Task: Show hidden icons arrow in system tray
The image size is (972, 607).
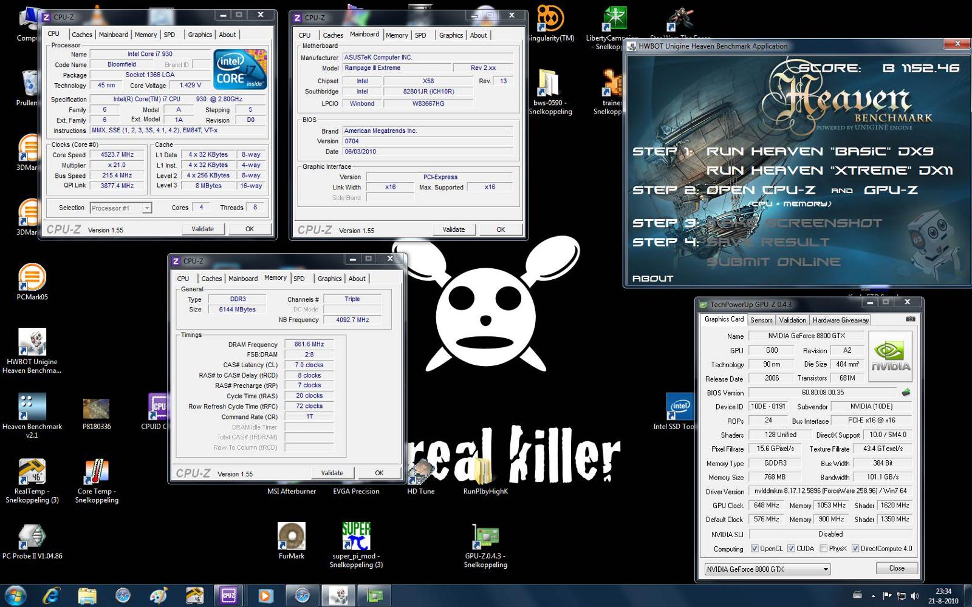Action: pyautogui.click(x=873, y=596)
